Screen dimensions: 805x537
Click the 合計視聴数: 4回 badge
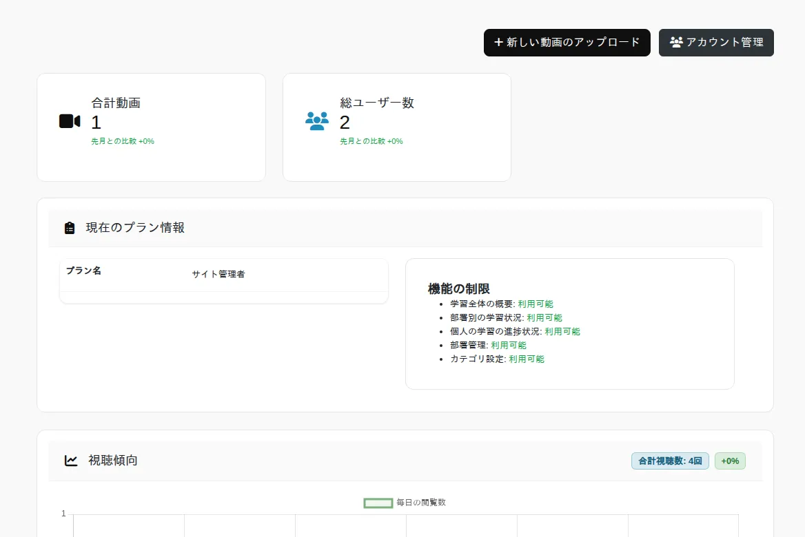click(670, 461)
